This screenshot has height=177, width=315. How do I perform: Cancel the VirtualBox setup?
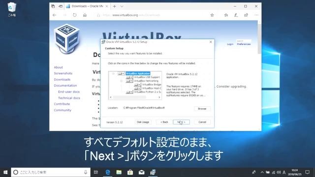[x=202, y=122]
